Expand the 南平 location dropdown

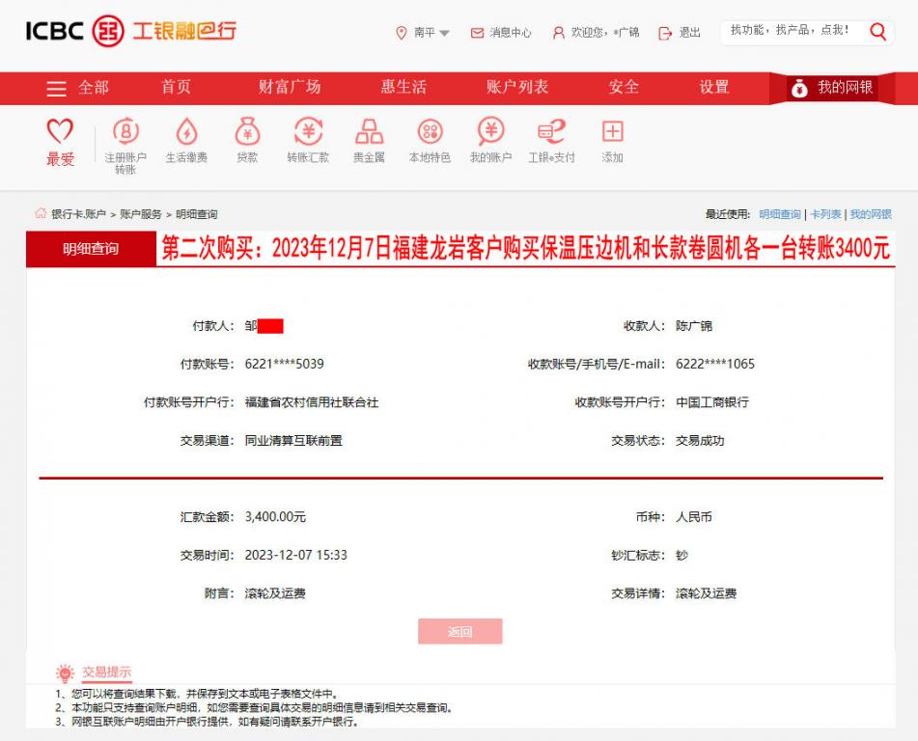click(x=422, y=31)
